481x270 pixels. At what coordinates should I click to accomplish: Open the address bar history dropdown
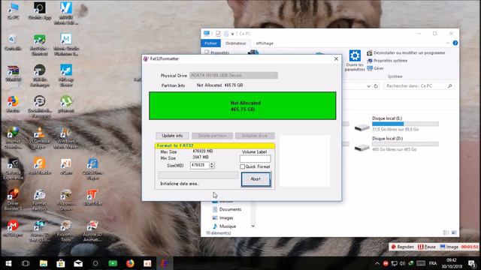(368, 86)
